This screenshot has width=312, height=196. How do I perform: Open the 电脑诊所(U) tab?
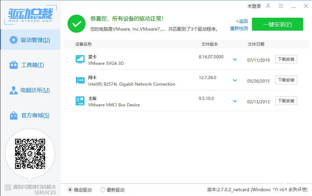tap(30, 90)
